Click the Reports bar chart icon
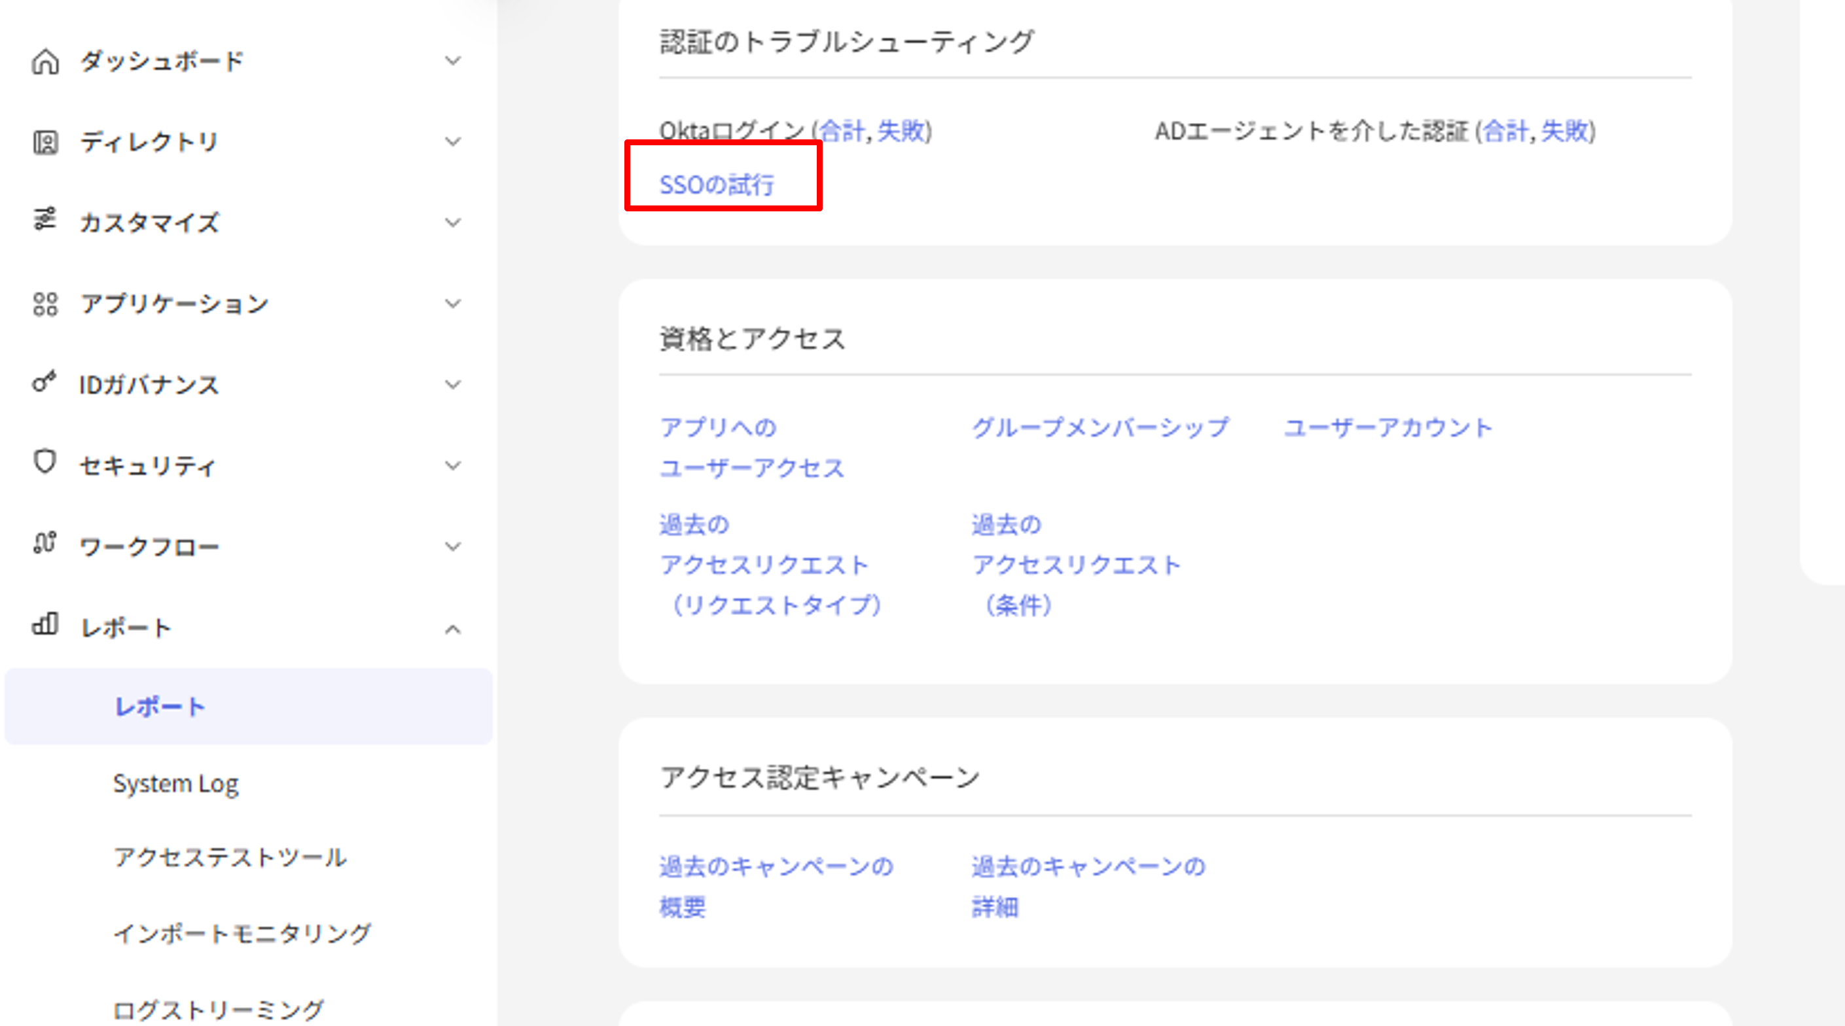Screen dimensions: 1845x1026 pyautogui.click(x=45, y=624)
